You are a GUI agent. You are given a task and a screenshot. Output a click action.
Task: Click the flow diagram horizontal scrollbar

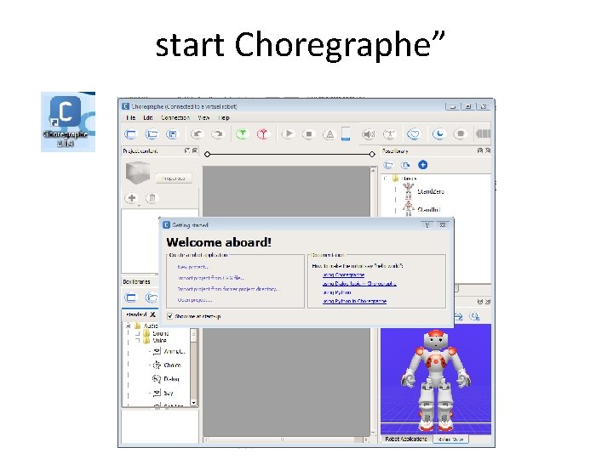click(286, 439)
